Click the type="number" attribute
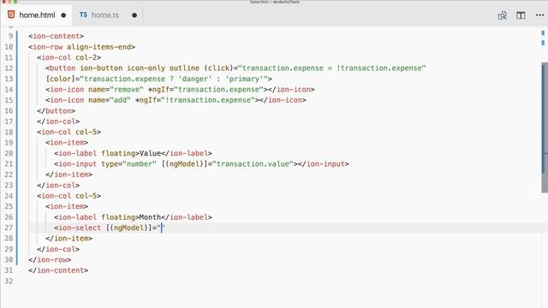 coord(128,163)
